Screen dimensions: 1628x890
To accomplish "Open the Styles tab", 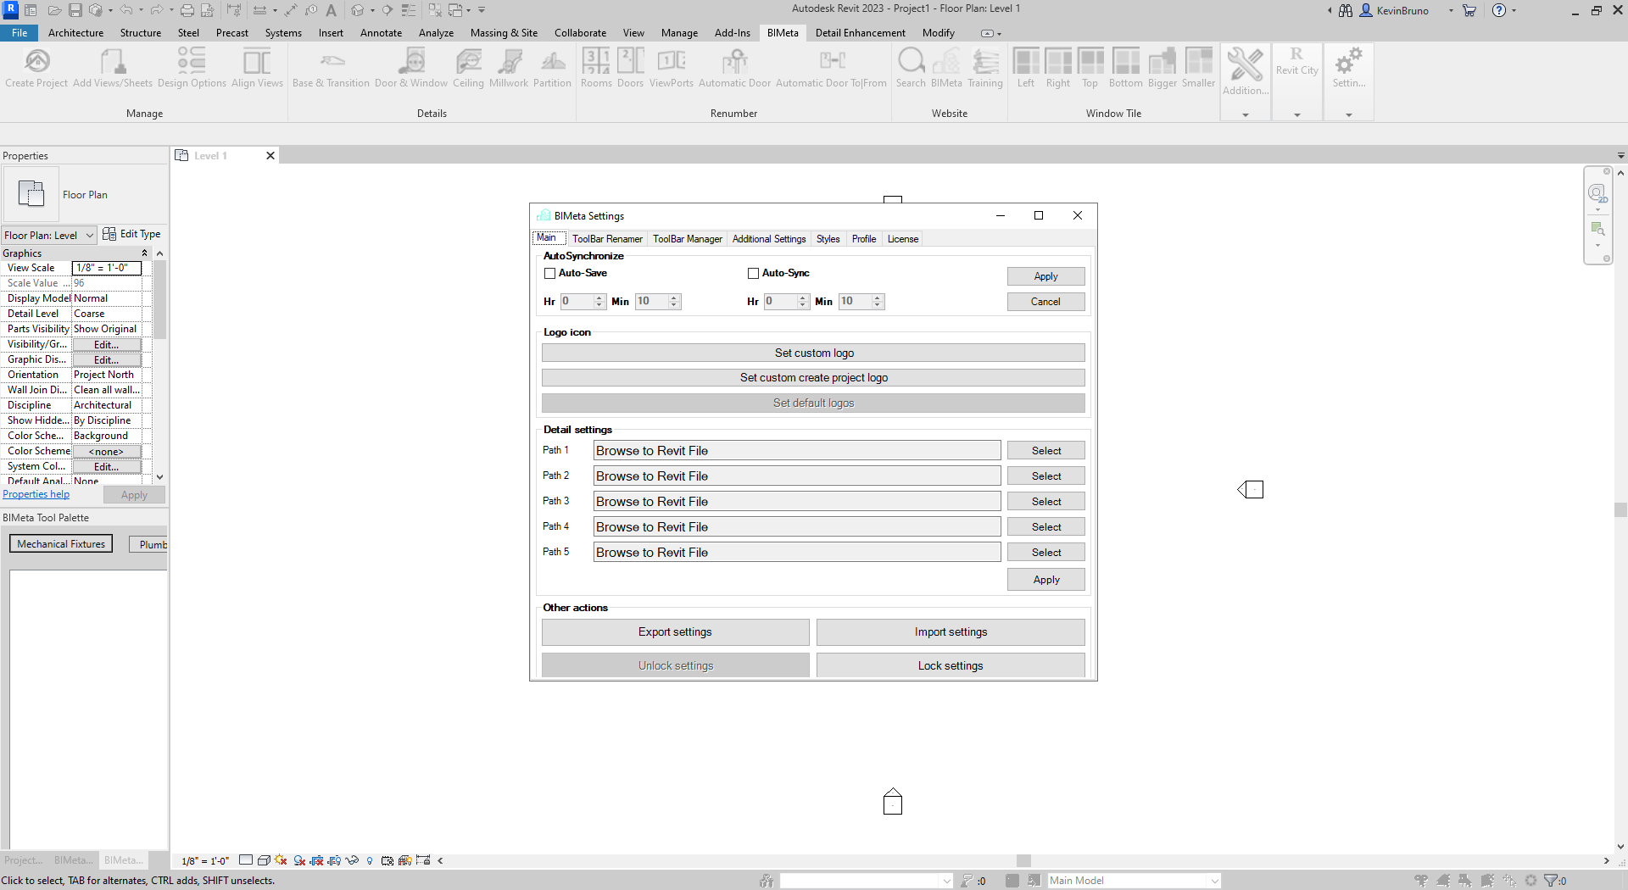I will coord(828,239).
